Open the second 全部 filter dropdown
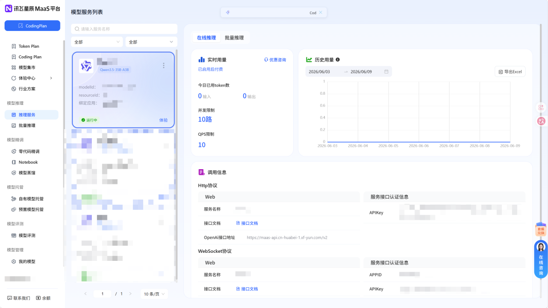This screenshot has width=548, height=308. 151,42
